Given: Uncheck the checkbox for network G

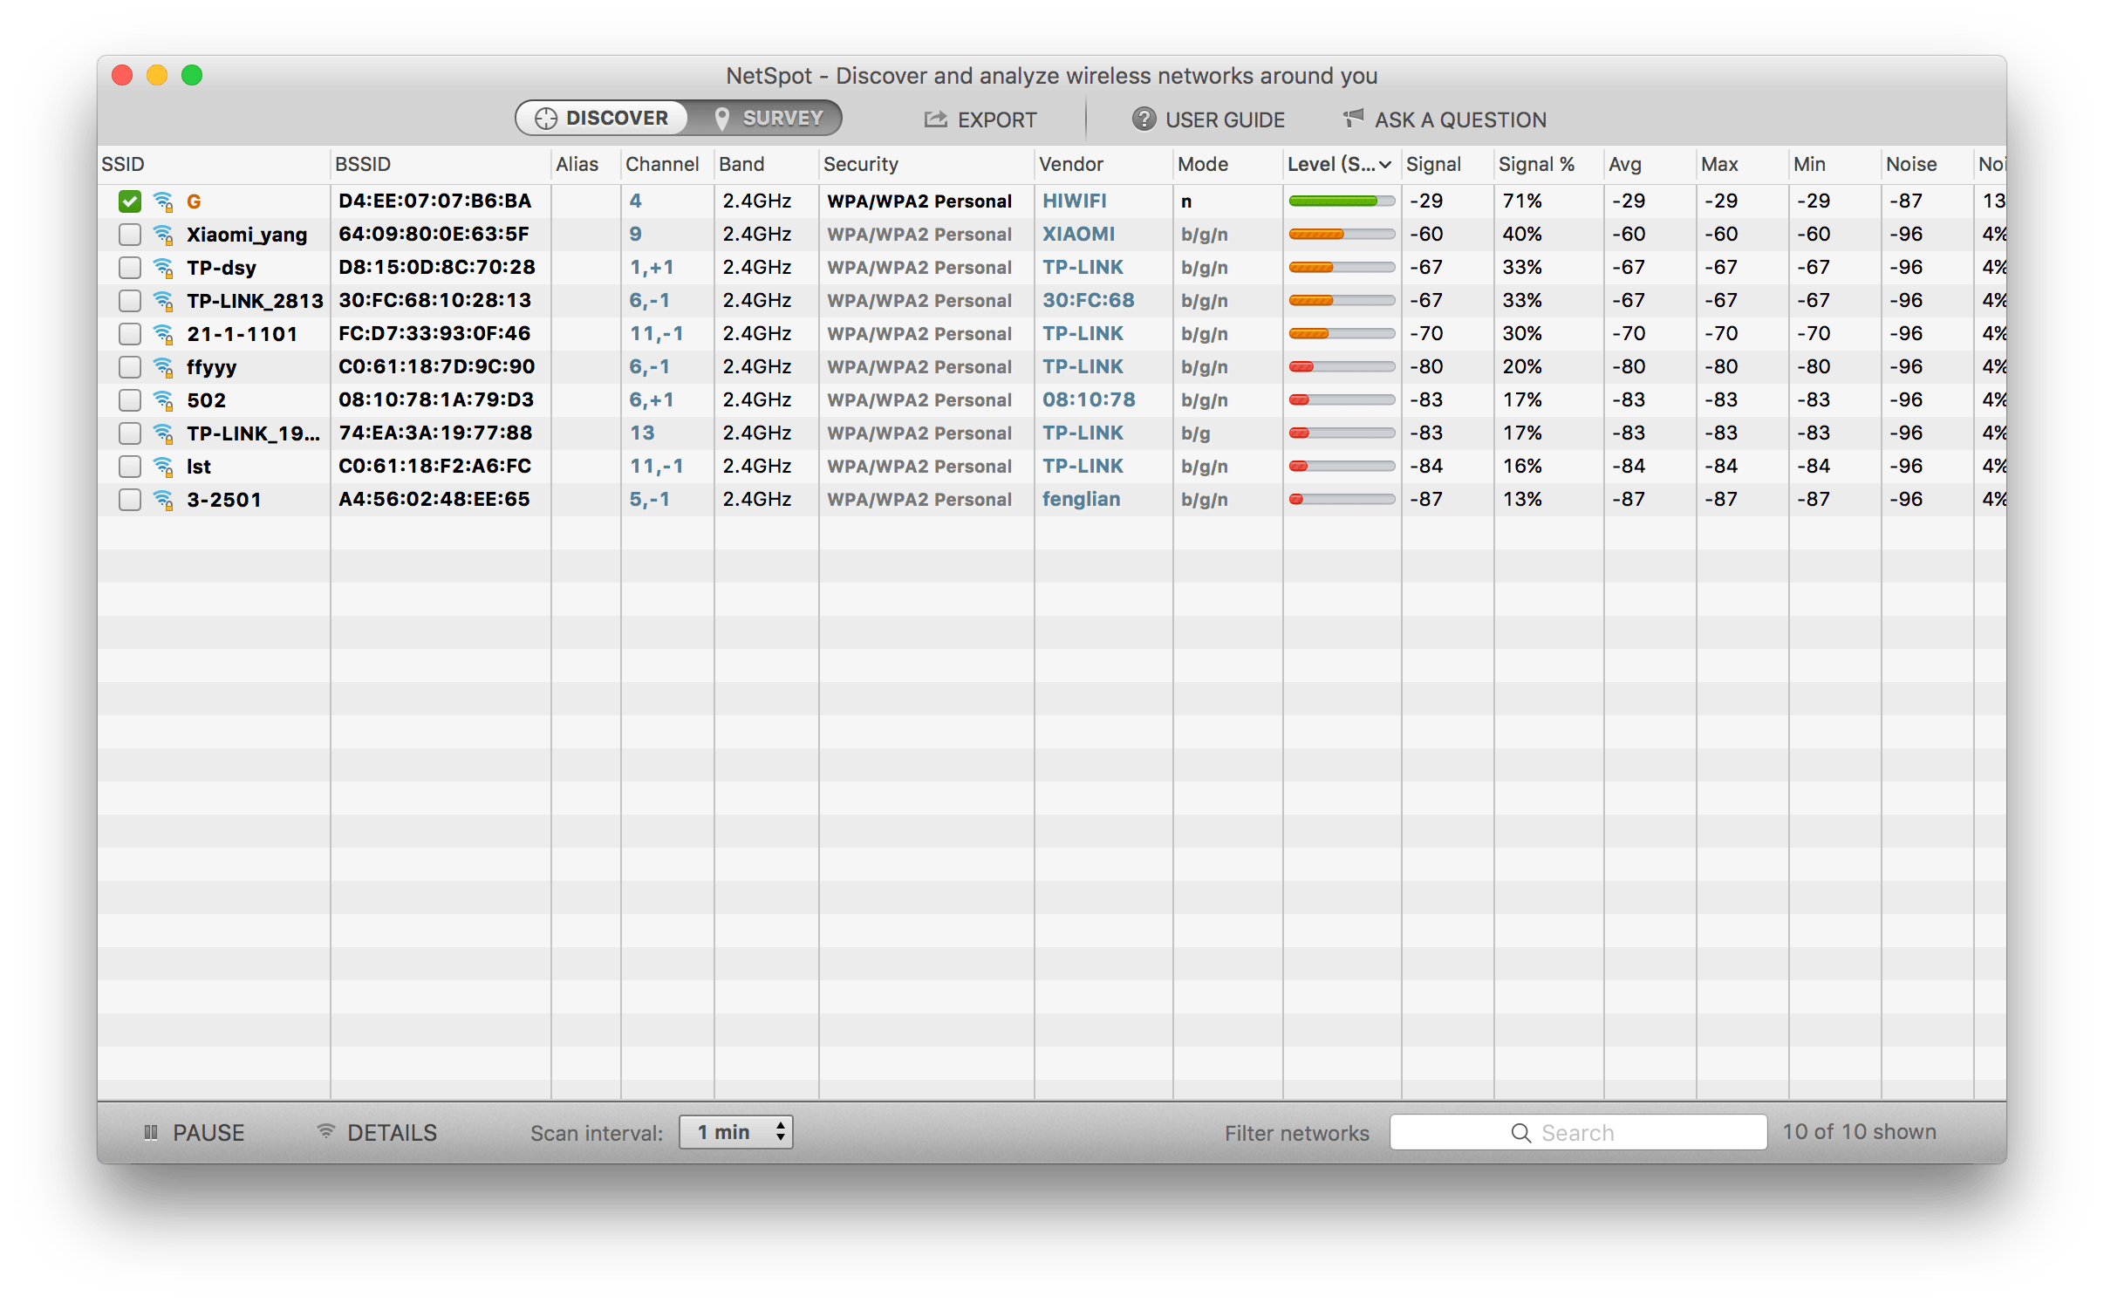Looking at the screenshot, I should (130, 201).
